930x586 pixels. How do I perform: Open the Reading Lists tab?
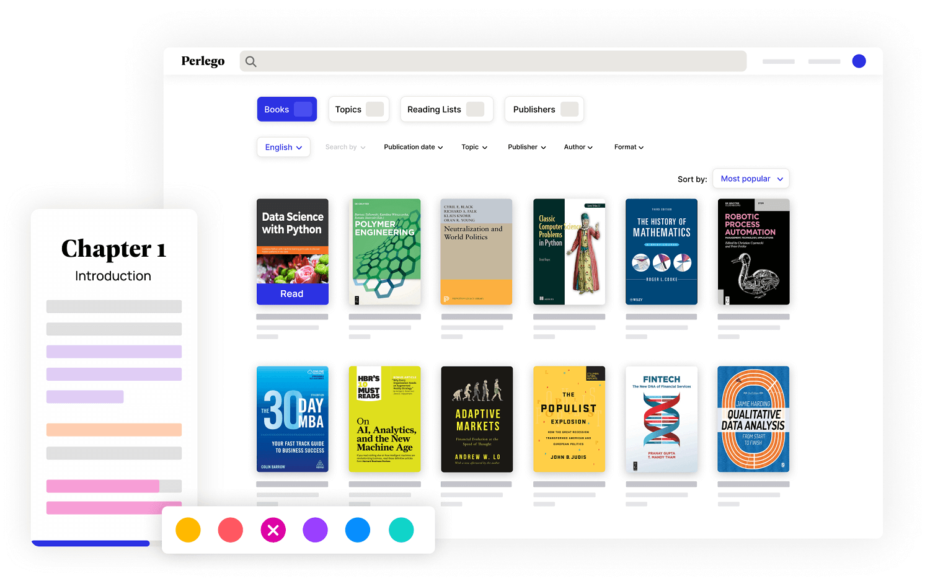point(446,109)
